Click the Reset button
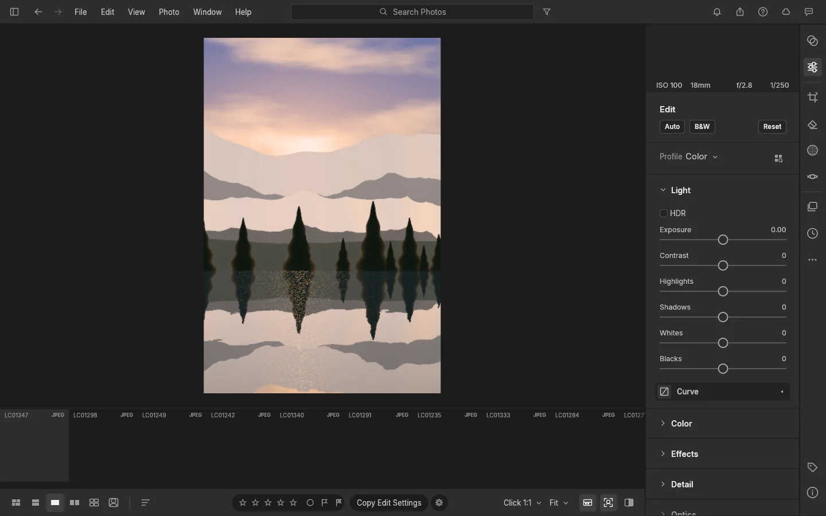 (x=772, y=127)
